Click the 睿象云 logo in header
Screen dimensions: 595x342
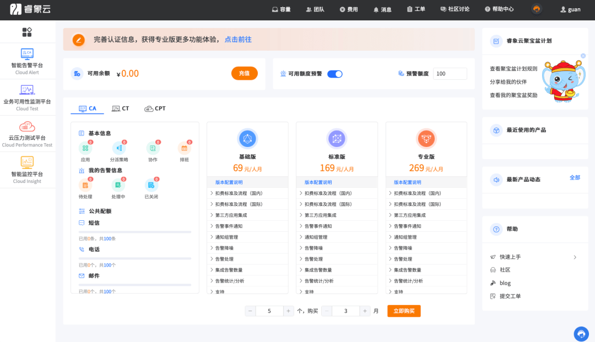[30, 9]
